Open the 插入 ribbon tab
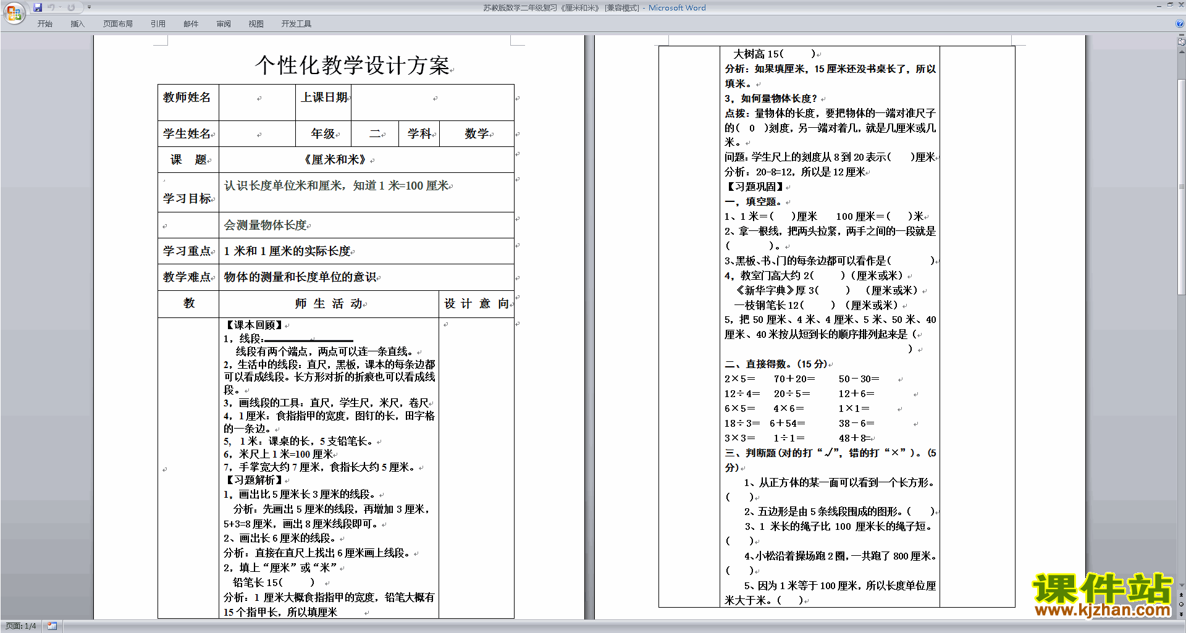The image size is (1186, 633). 77,24
